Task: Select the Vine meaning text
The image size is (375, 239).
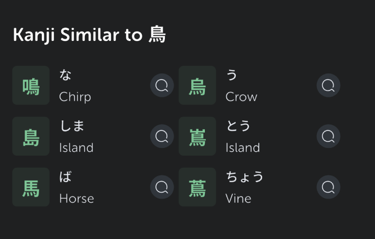Action: point(238,199)
